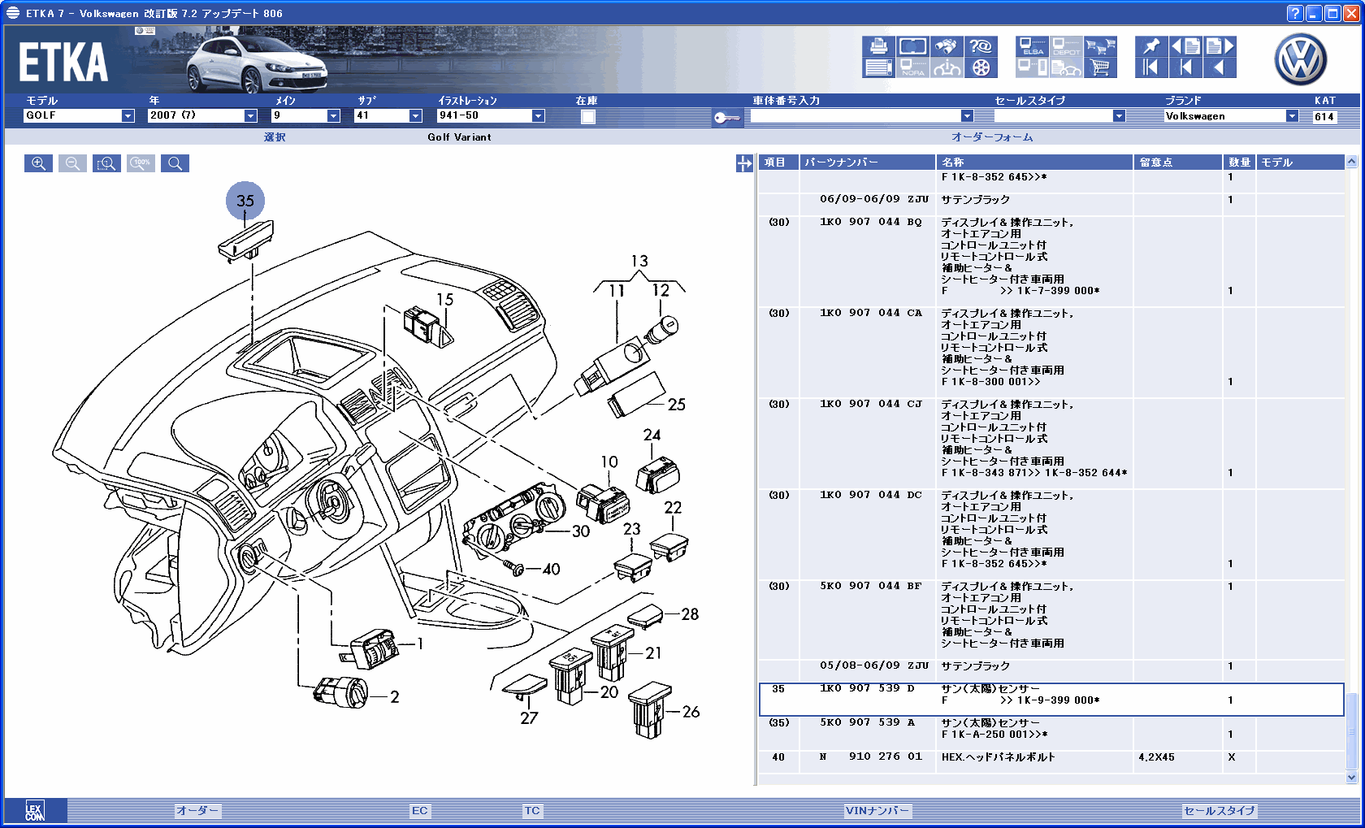1365x828 pixels.
Task: Click the parts list scroll-up arrow
Action: click(1351, 161)
